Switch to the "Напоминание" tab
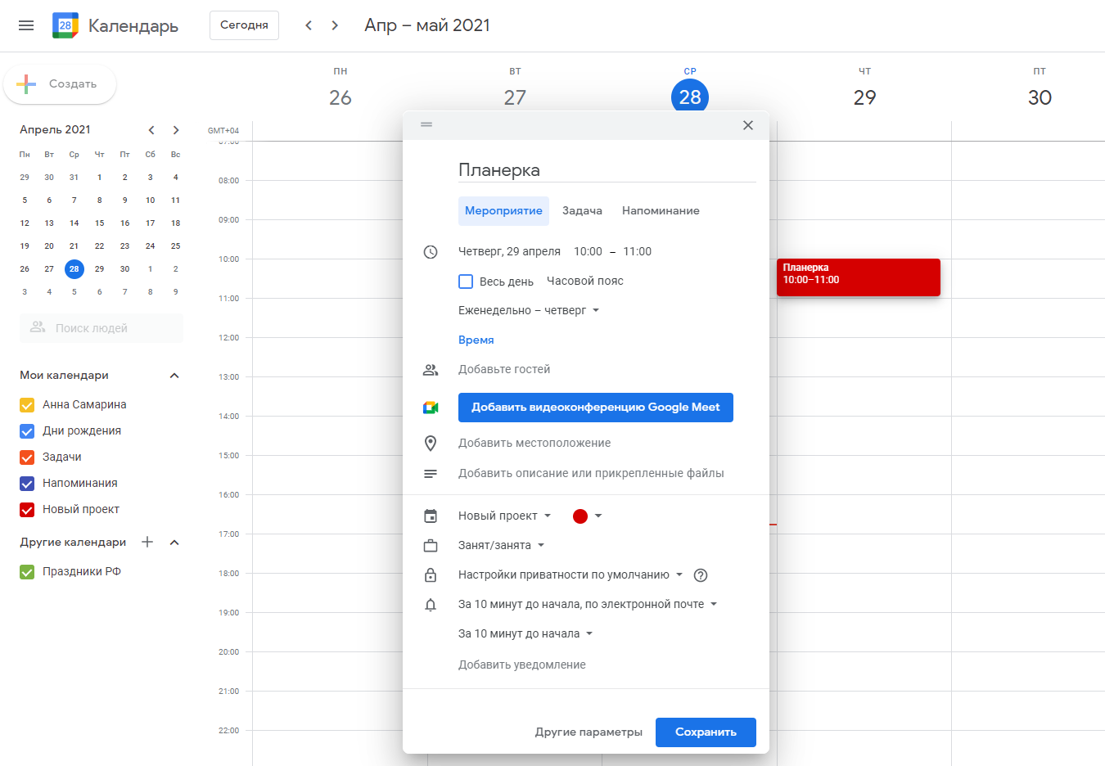 [x=661, y=211]
